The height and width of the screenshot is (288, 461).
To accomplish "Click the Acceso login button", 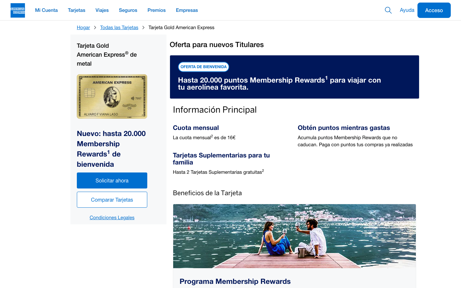I will 434,10.
